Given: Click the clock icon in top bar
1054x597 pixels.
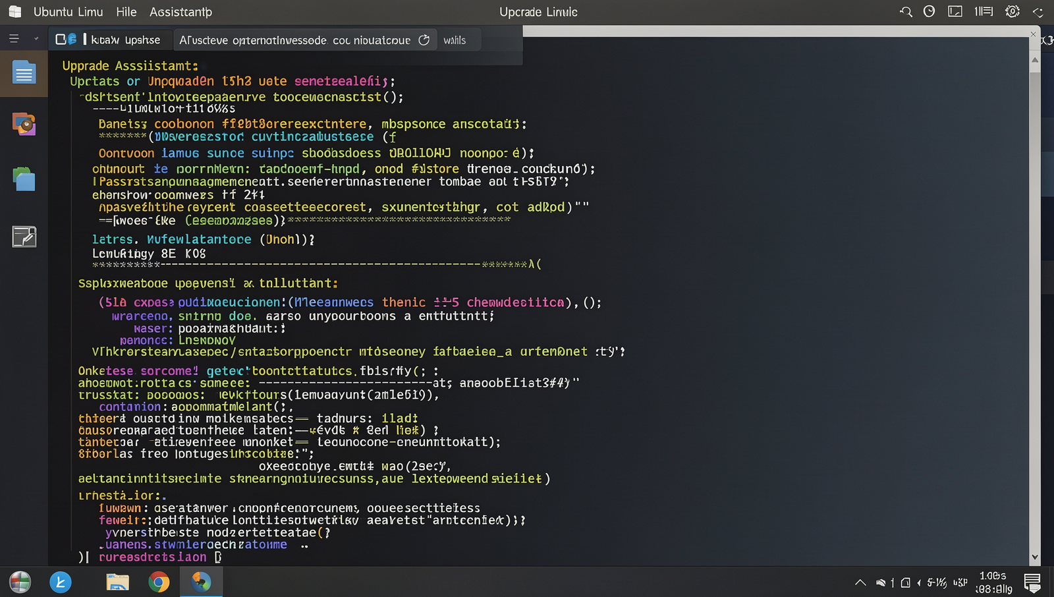Looking at the screenshot, I should [929, 11].
